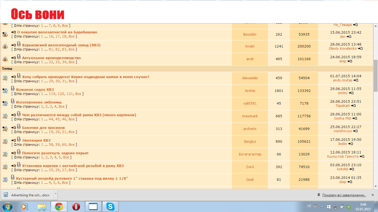Image resolution: width=378 pixels, height=212 pixels.
Task: Show all pages of Изготовление эмблемы topic
Action: click(x=61, y=107)
